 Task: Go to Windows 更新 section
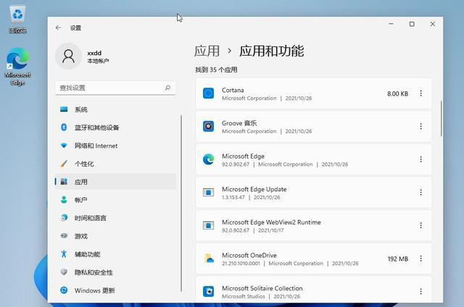pos(94,290)
